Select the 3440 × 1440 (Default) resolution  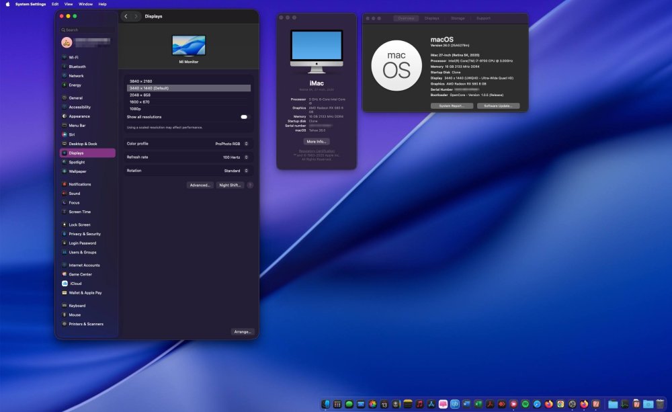189,88
